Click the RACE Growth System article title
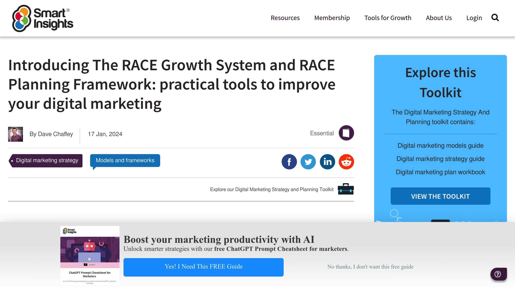515x289 pixels. [x=172, y=85]
